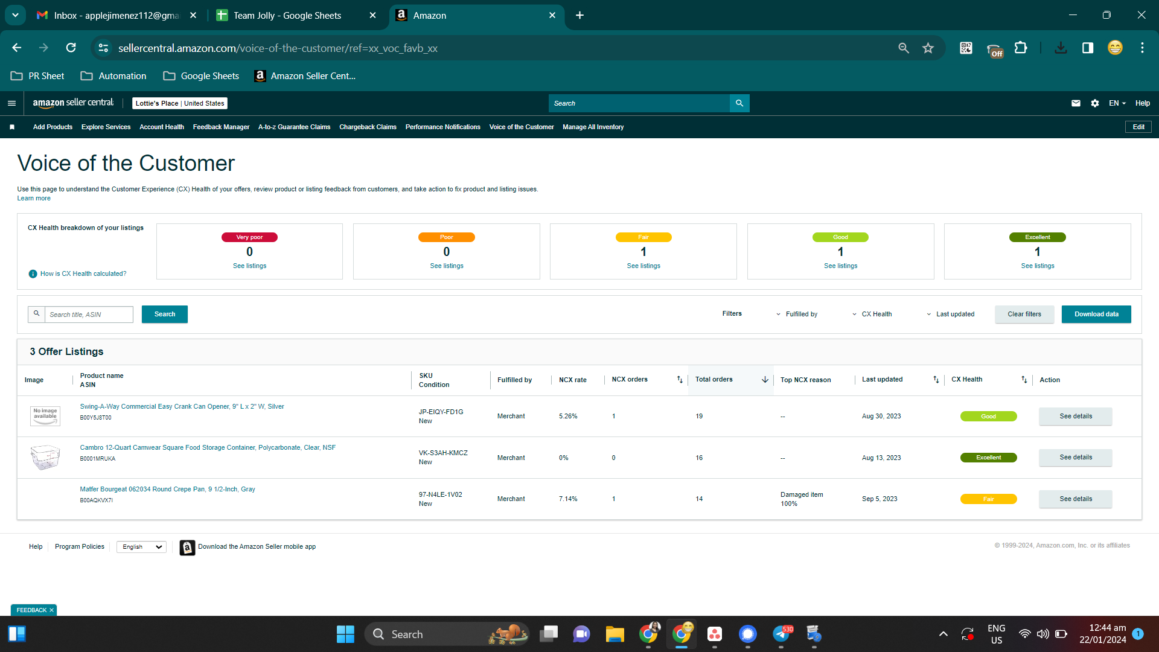This screenshot has width=1159, height=652.
Task: Click the Fair CX Health badge in Matfer row
Action: pos(988,499)
